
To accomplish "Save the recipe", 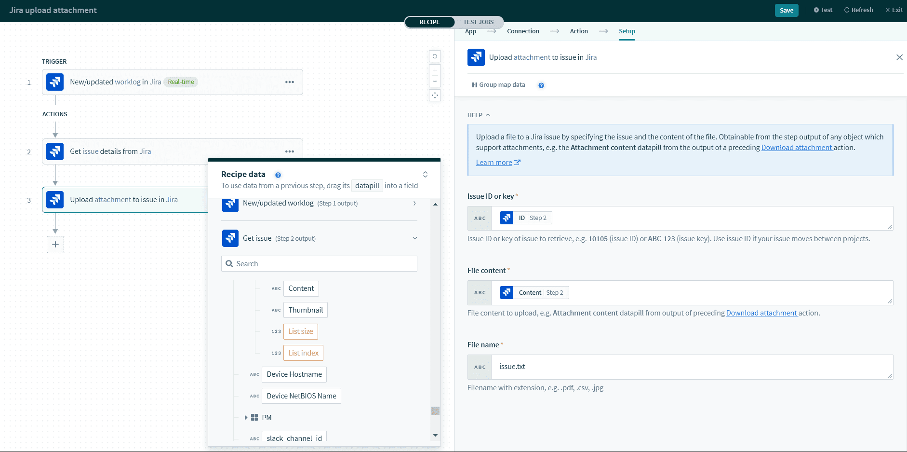I will point(786,10).
